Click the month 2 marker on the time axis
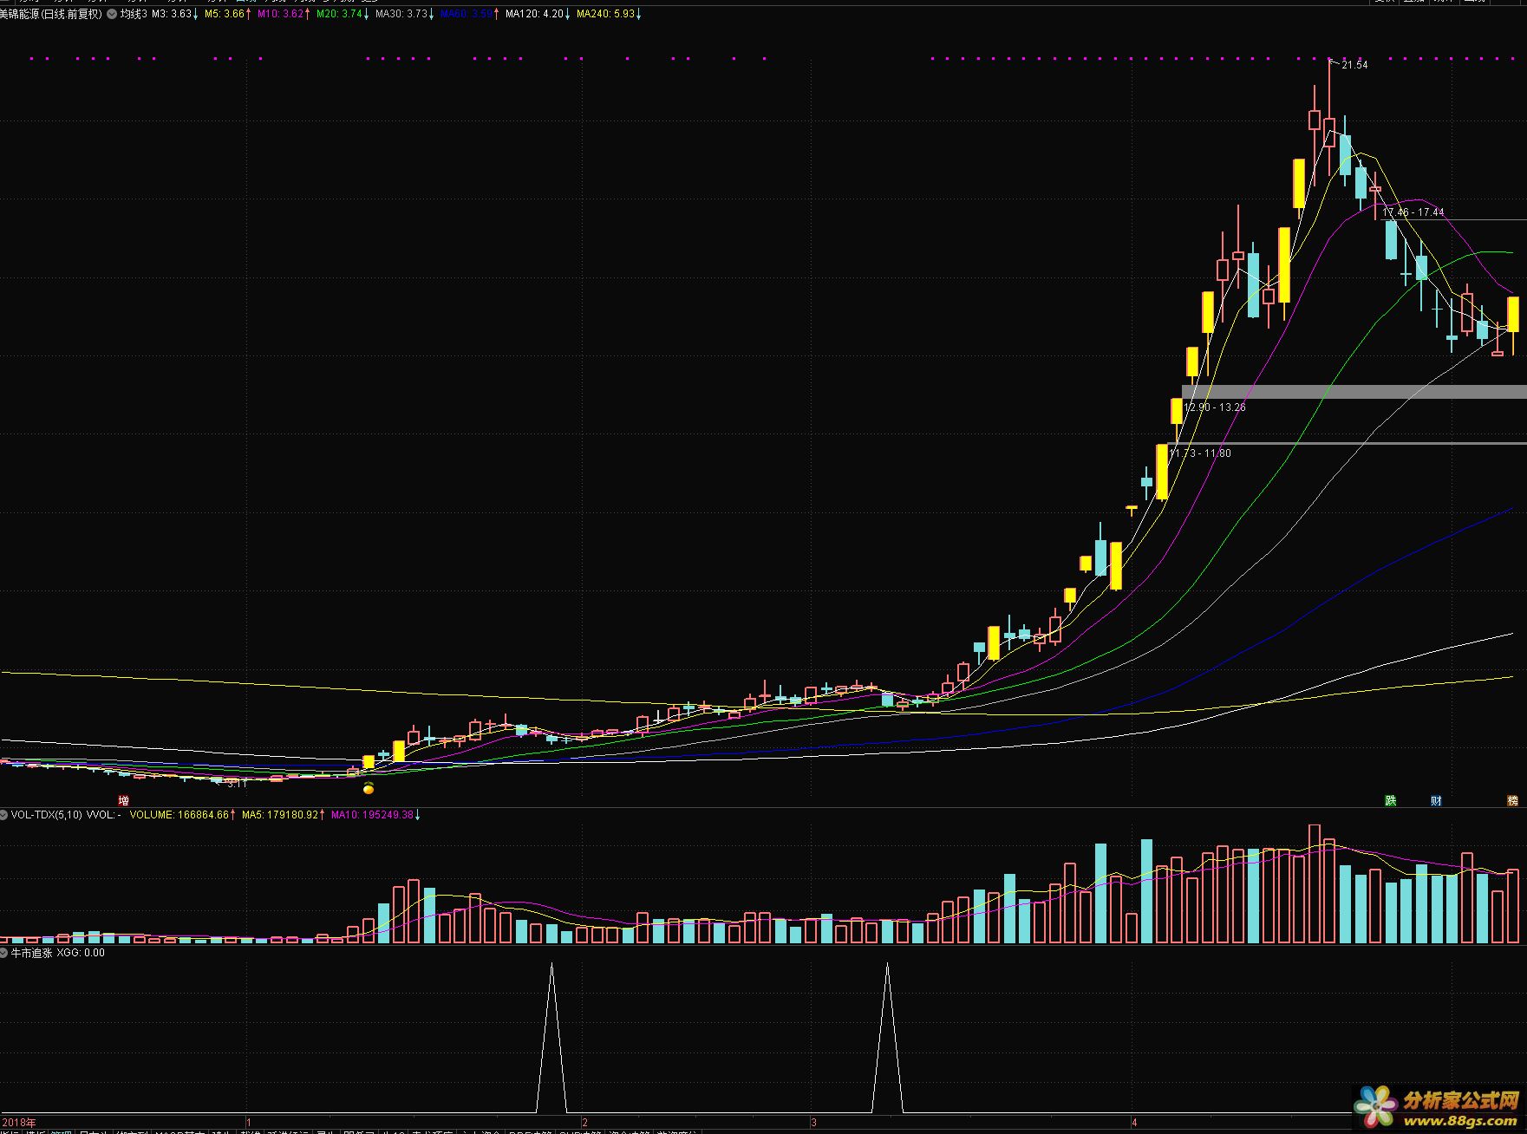Image resolution: width=1527 pixels, height=1134 pixels. (x=585, y=1122)
